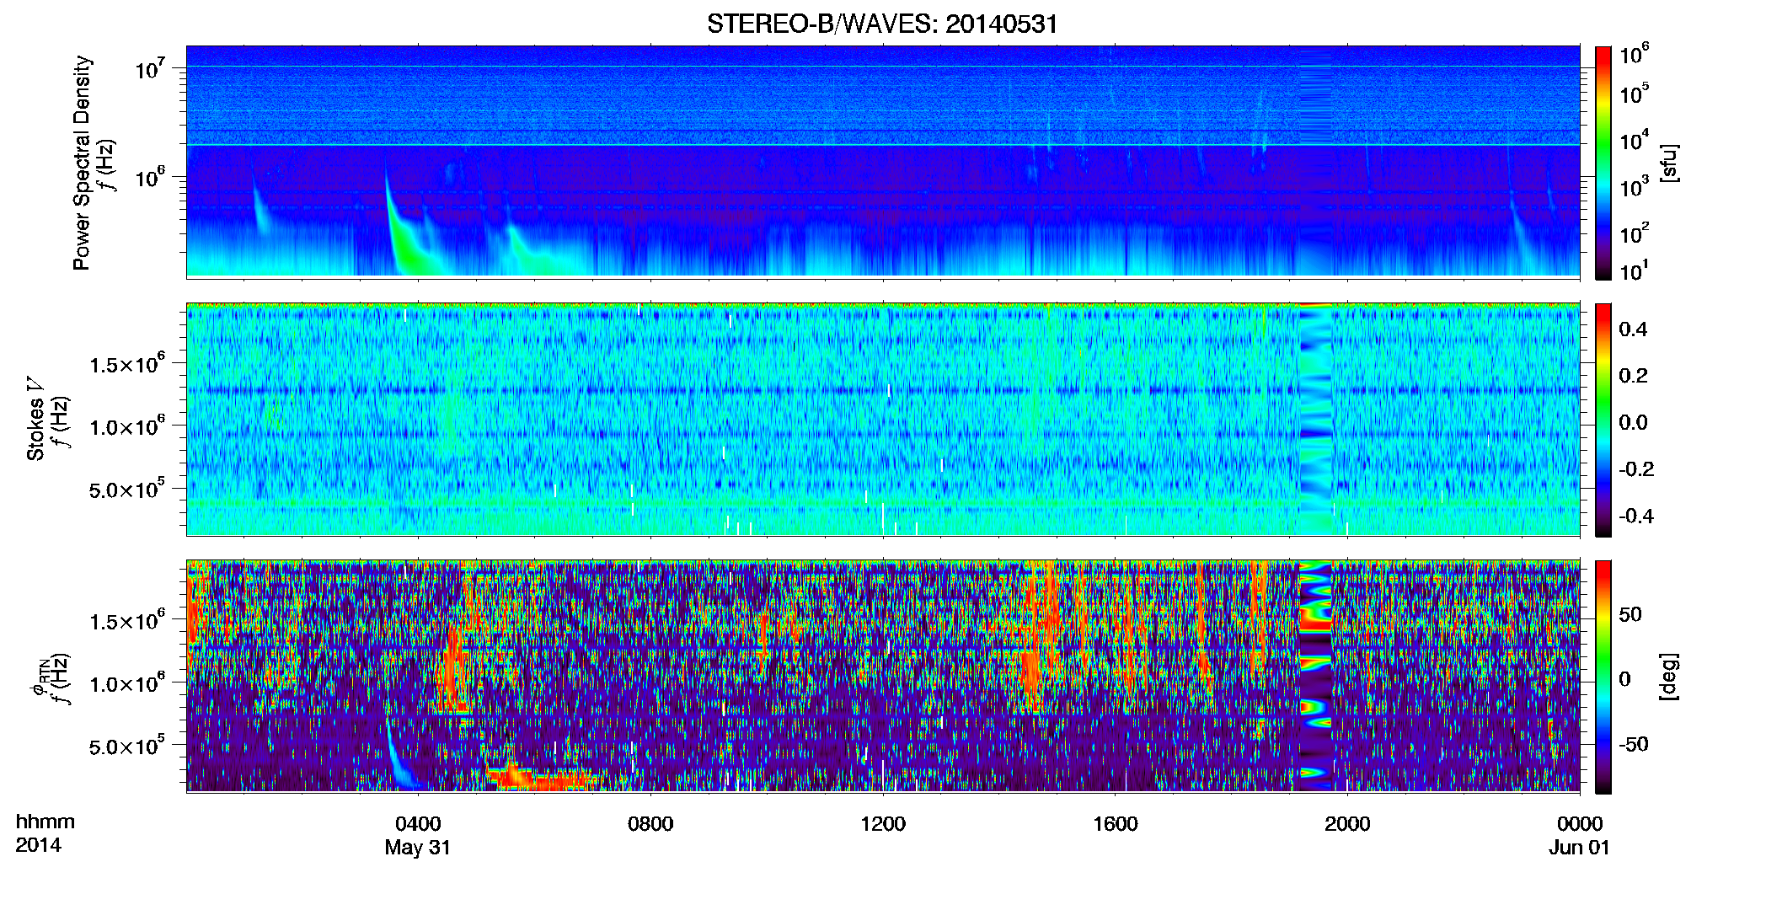The height and width of the screenshot is (910, 1766).
Task: Click the 1600 time tick label
Action: pyautogui.click(x=1116, y=823)
